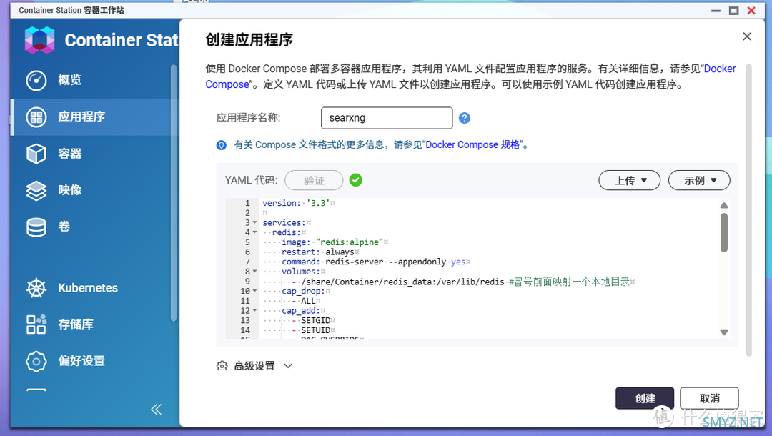Click the SETGID line in editor
Screen dimensions: 772x436
(x=316, y=320)
